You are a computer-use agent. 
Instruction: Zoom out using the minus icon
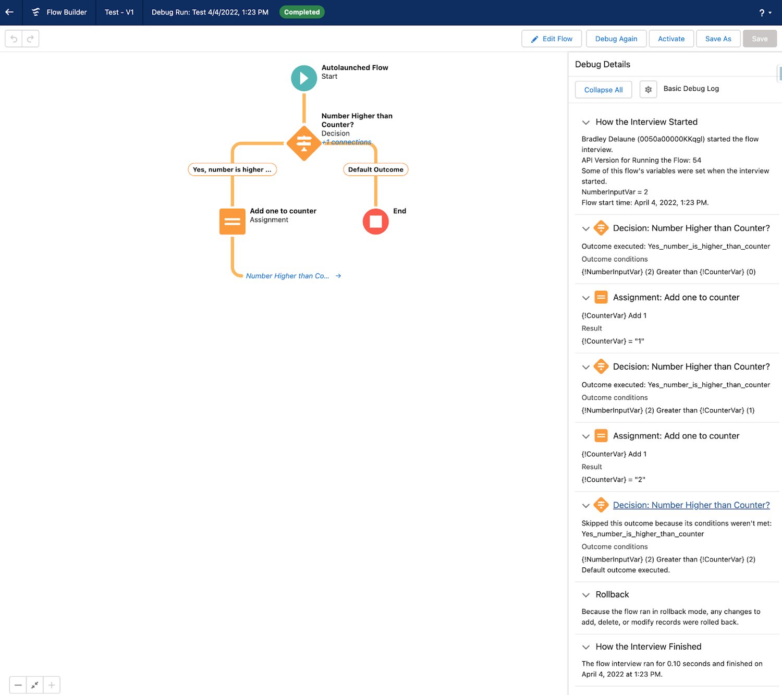[x=18, y=685]
